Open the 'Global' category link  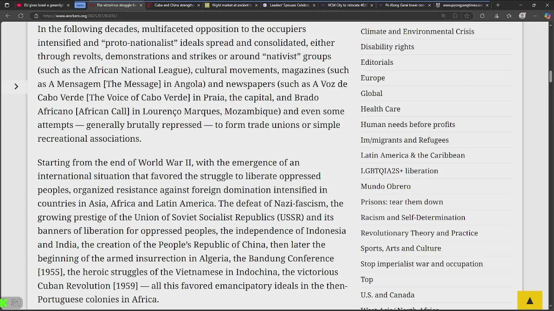click(x=371, y=93)
